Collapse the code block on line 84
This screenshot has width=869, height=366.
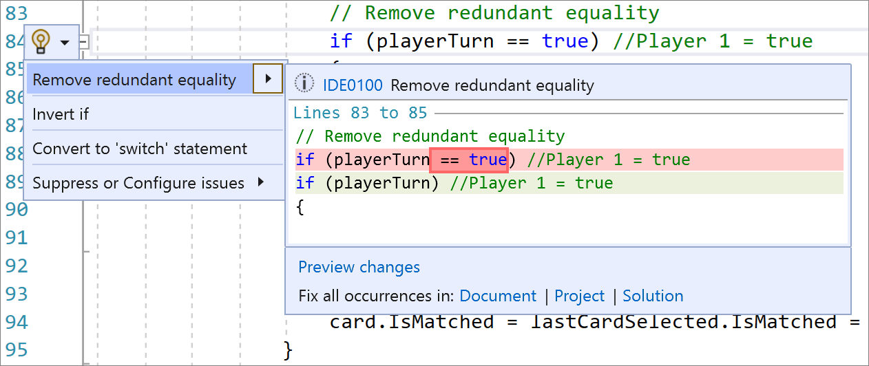point(84,43)
